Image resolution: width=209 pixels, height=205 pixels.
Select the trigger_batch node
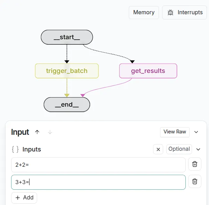(67, 71)
